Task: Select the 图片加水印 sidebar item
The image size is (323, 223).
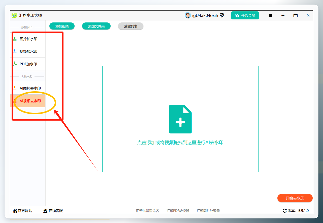Action: (28, 39)
